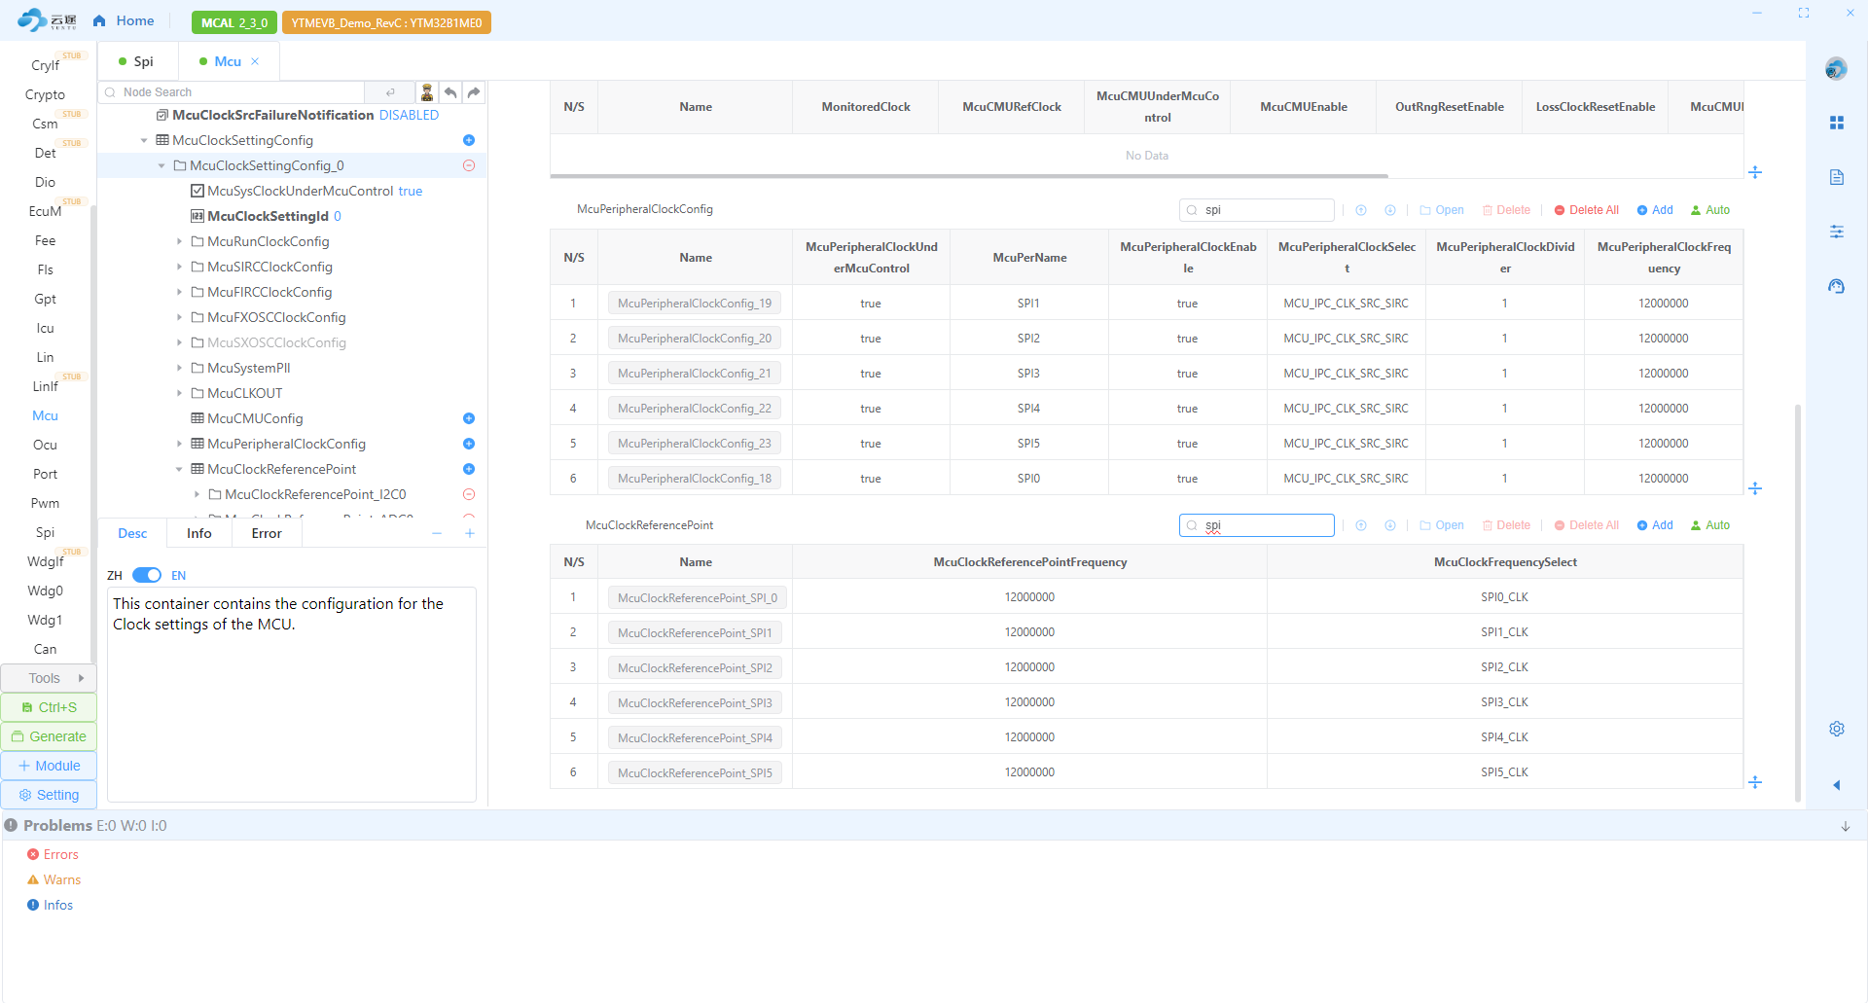Open the support headset icon in right sidebar
This screenshot has height=1003, width=1868.
[1836, 286]
